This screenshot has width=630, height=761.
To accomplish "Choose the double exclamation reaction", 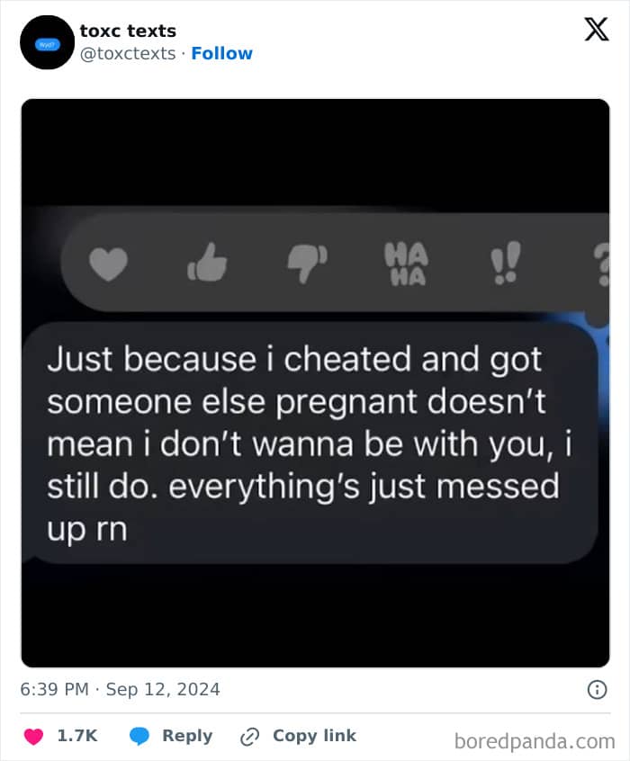I will [x=505, y=263].
